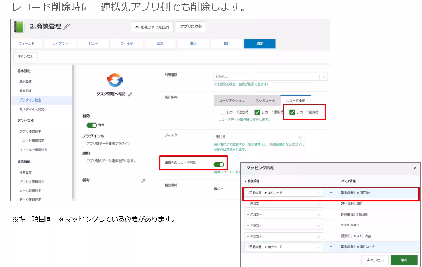Click 【単一選択】進捗 target field text
This screenshot has height=267, width=422.
351,203
